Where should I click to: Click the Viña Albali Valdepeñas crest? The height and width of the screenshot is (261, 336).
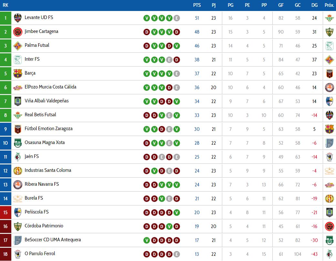pyautogui.click(x=18, y=101)
